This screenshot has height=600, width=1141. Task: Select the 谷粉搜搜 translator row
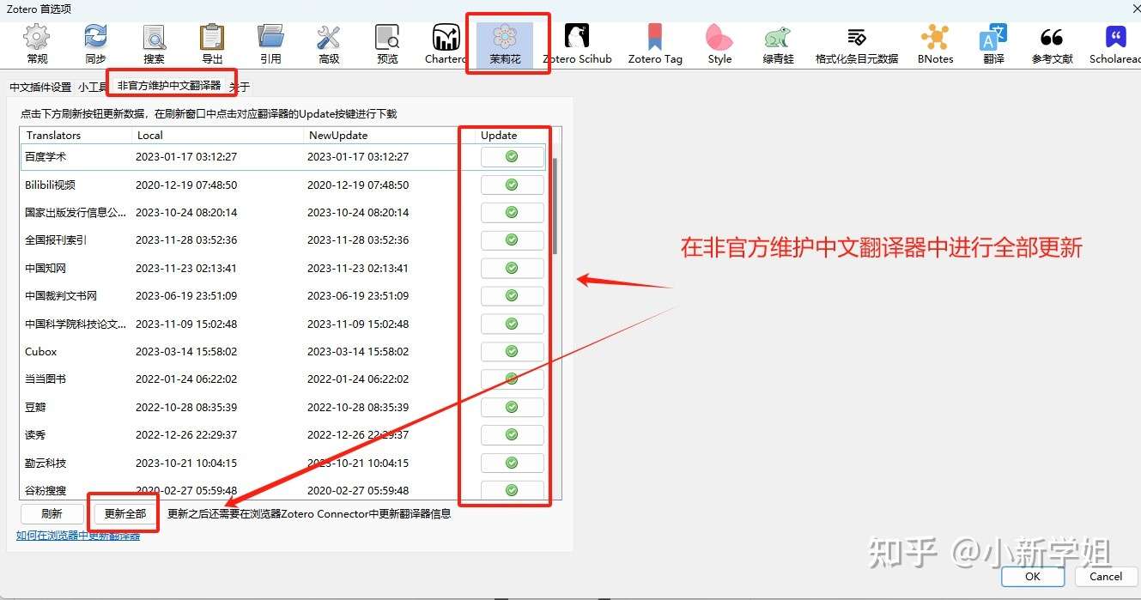pyautogui.click(x=284, y=490)
